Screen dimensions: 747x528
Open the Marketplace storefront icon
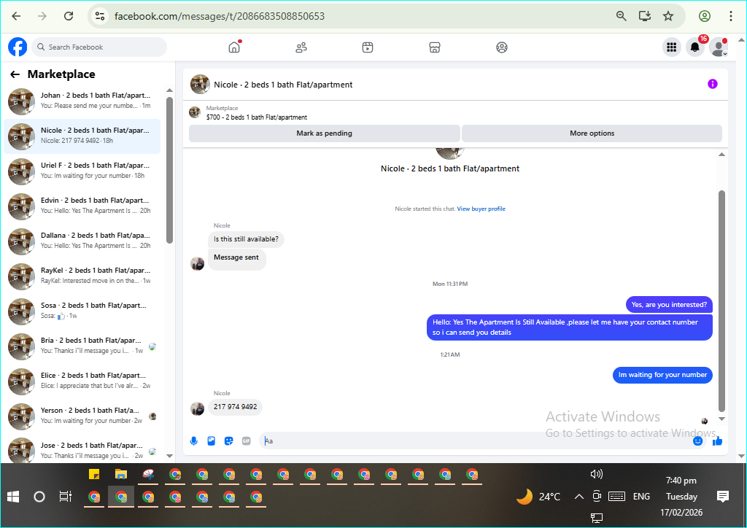click(x=435, y=47)
